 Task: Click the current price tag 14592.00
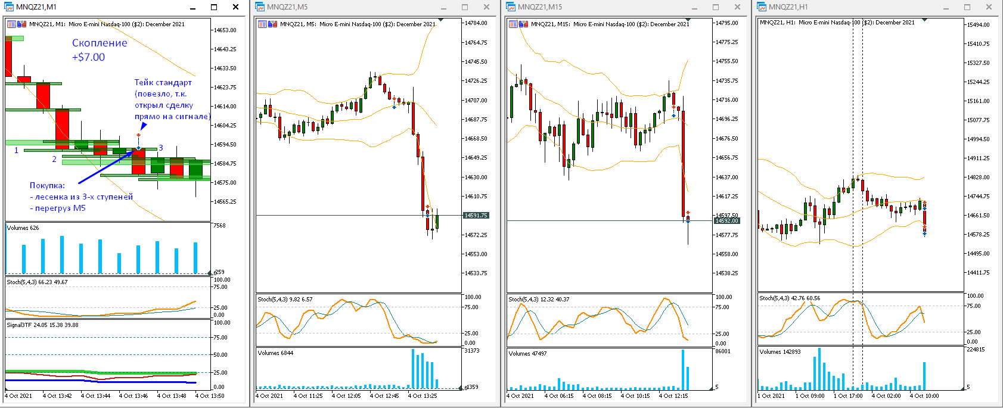[x=727, y=221]
